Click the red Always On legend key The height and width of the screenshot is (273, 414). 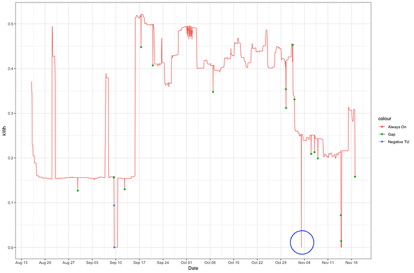tap(382, 127)
